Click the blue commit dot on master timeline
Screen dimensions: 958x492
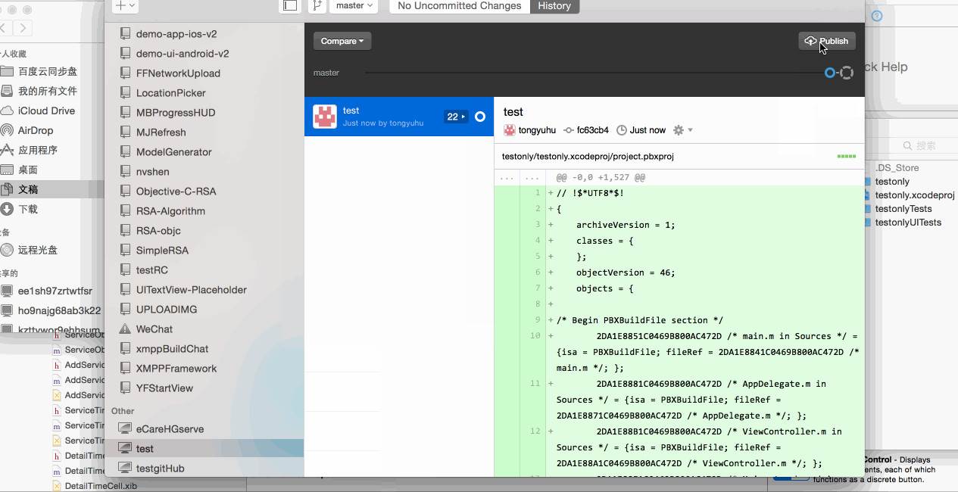(x=830, y=73)
